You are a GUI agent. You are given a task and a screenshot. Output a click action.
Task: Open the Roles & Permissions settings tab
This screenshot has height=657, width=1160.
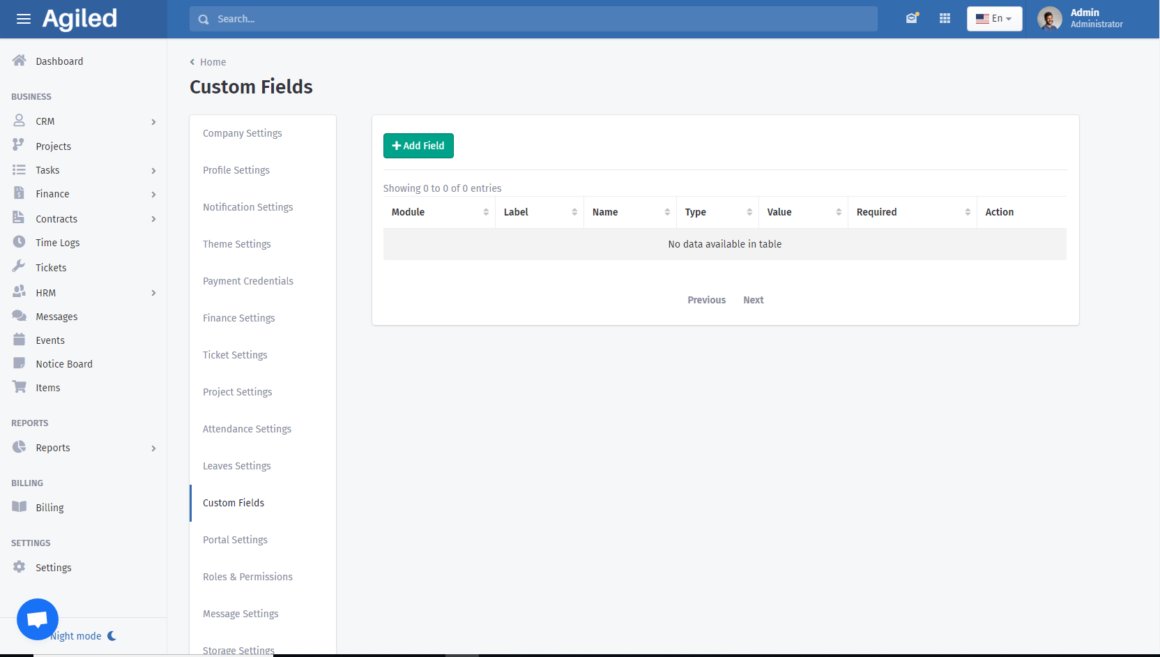pyautogui.click(x=247, y=577)
